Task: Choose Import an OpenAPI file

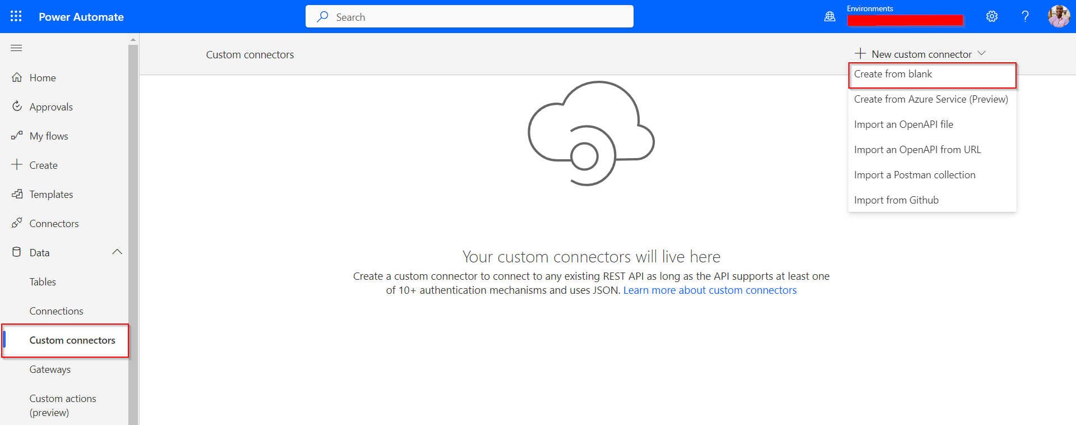Action: point(903,124)
